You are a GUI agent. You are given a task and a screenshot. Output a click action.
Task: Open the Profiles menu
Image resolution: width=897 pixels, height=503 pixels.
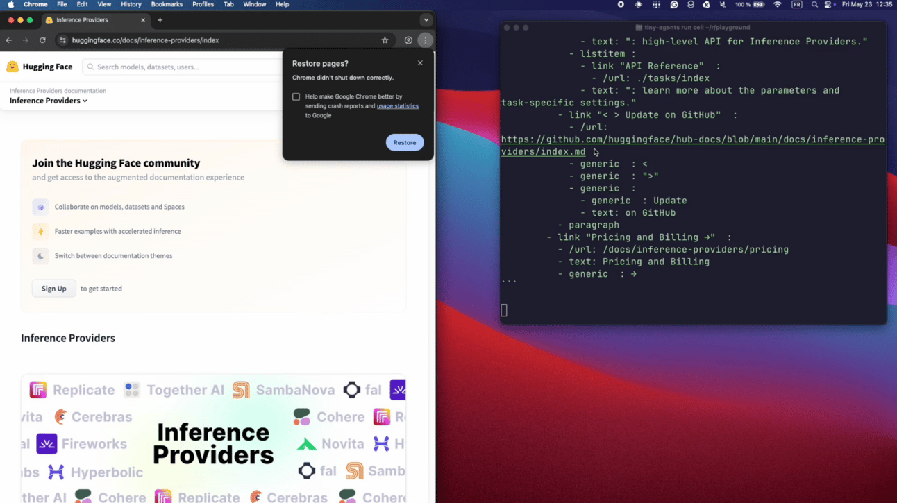(203, 4)
